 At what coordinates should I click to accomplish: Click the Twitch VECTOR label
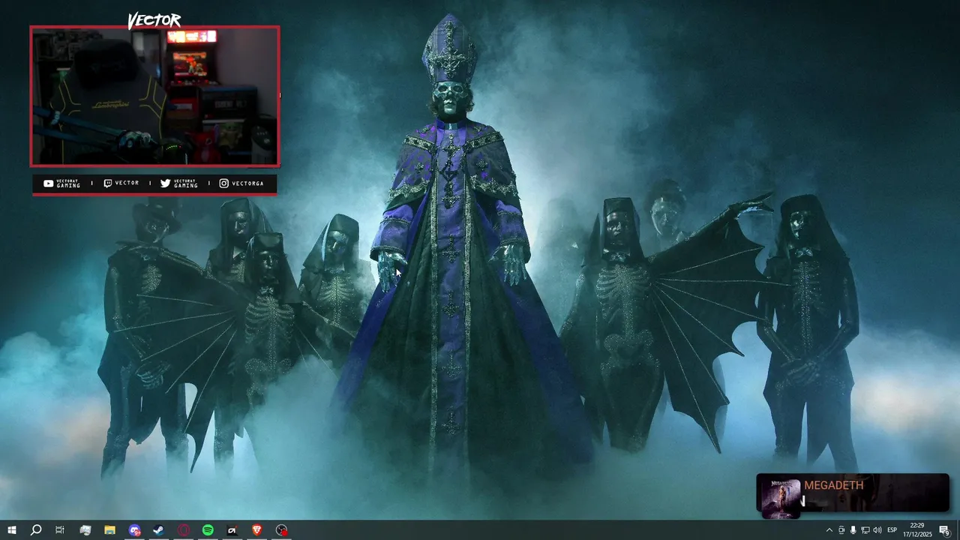pyautogui.click(x=121, y=183)
